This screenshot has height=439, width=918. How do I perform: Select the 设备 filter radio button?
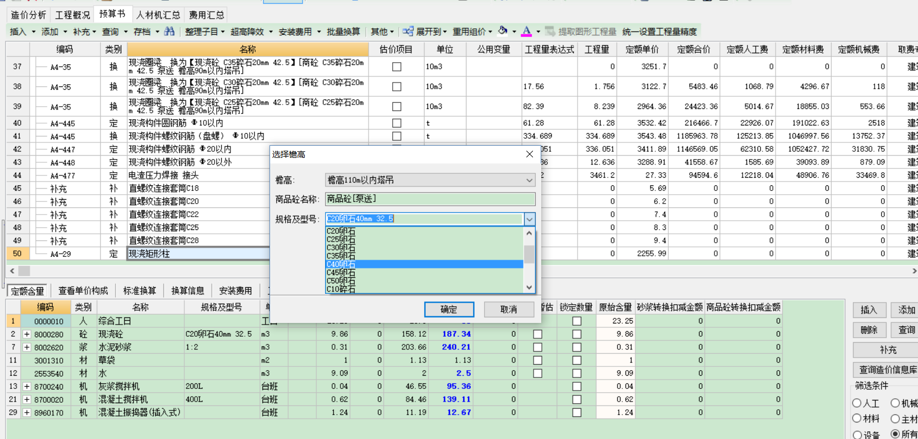pyautogui.click(x=857, y=435)
